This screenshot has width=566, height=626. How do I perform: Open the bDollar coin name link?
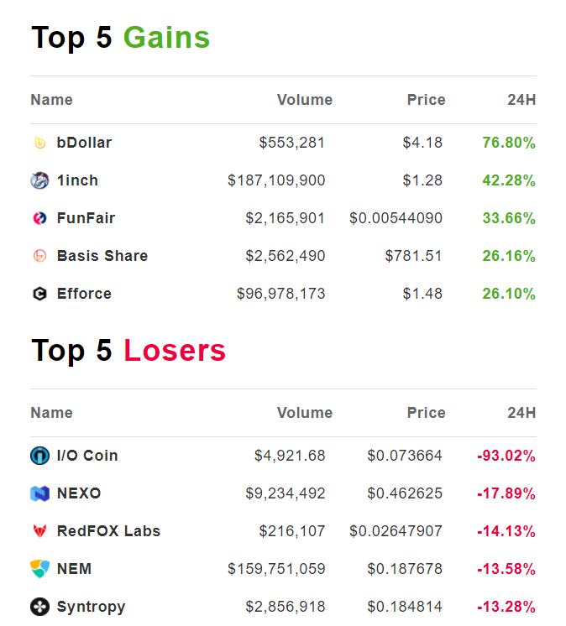coord(84,143)
